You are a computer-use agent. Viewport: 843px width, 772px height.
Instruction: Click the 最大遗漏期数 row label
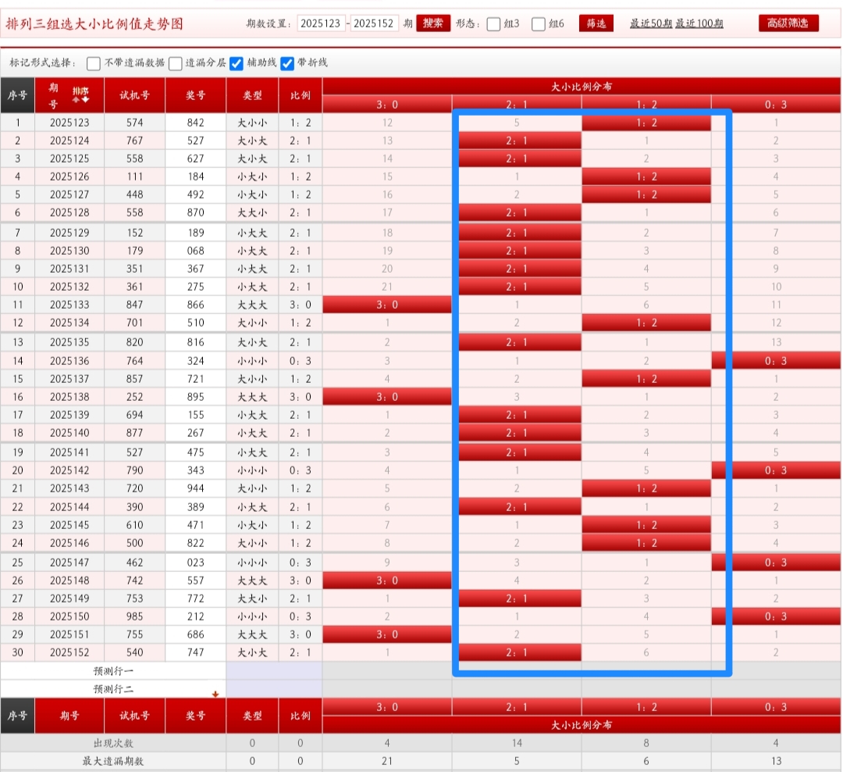pos(113,761)
